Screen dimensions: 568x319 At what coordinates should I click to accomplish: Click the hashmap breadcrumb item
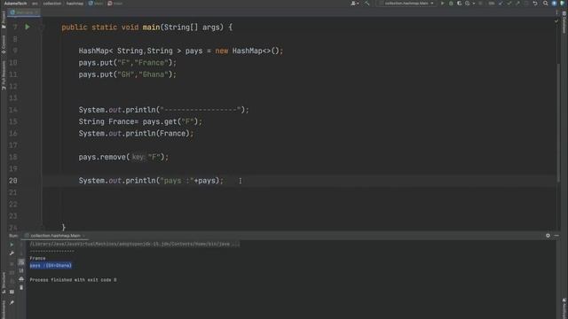pyautogui.click(x=75, y=4)
